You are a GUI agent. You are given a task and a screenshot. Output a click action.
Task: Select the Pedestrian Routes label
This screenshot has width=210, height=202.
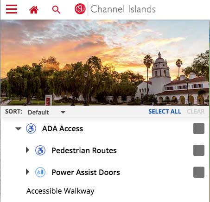[x=84, y=150]
